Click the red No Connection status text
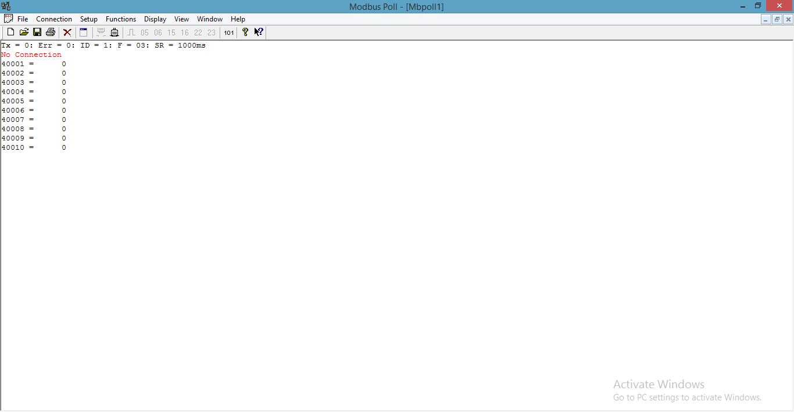Screen dimensions: 794x412 [31, 55]
